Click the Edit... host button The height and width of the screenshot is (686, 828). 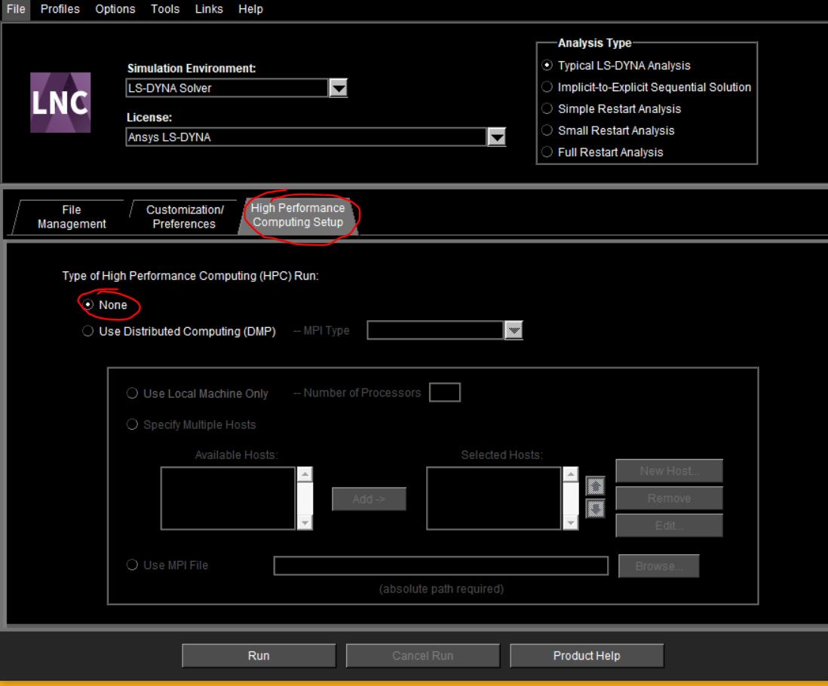pos(669,525)
